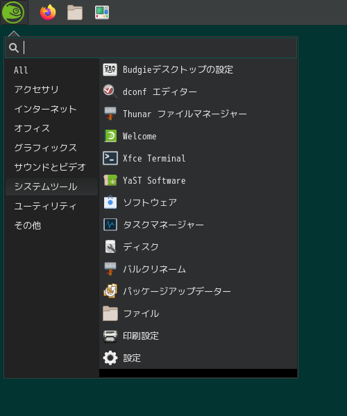Screen dimensions: 347x416
Task: Click the 設定 gear icon
Action: [110, 358]
